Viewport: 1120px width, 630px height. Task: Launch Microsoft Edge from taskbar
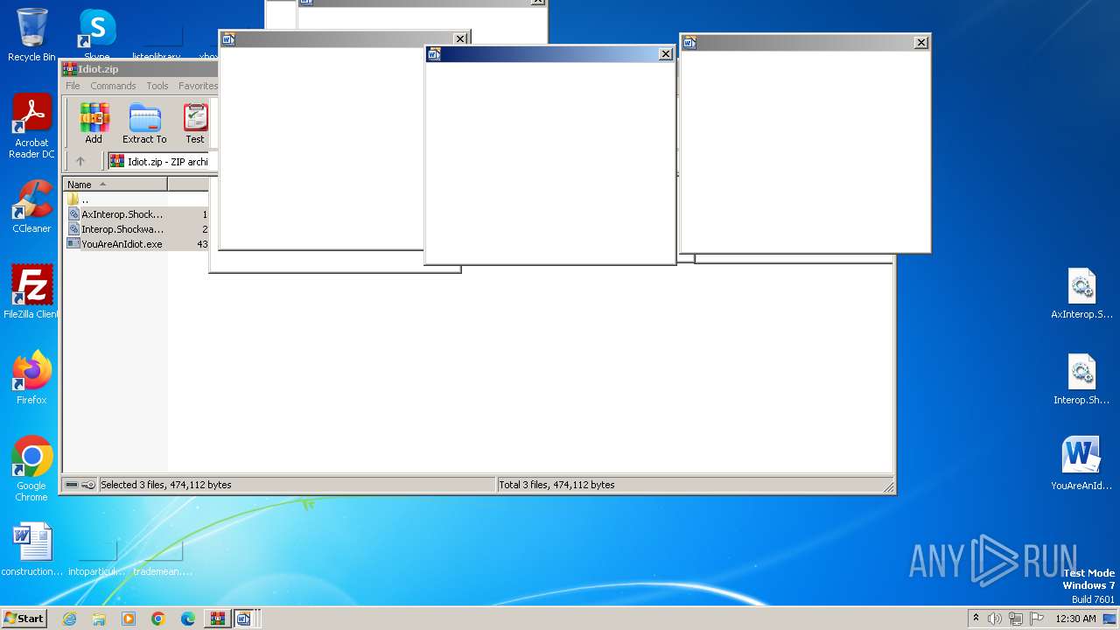188,619
